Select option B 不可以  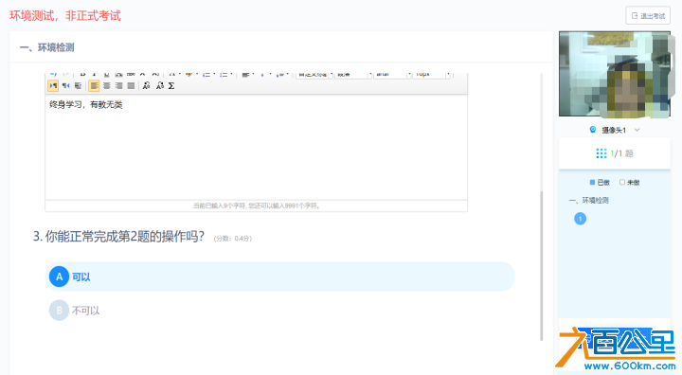[x=75, y=311]
